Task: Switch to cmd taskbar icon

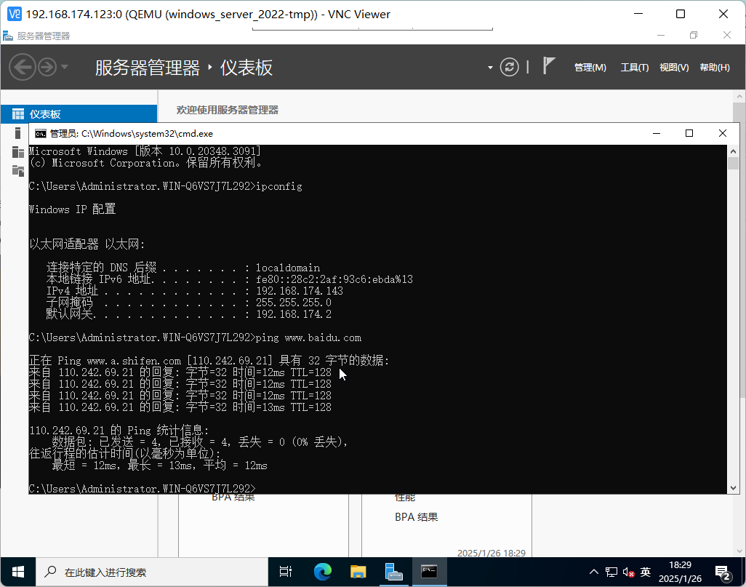Action: click(429, 572)
